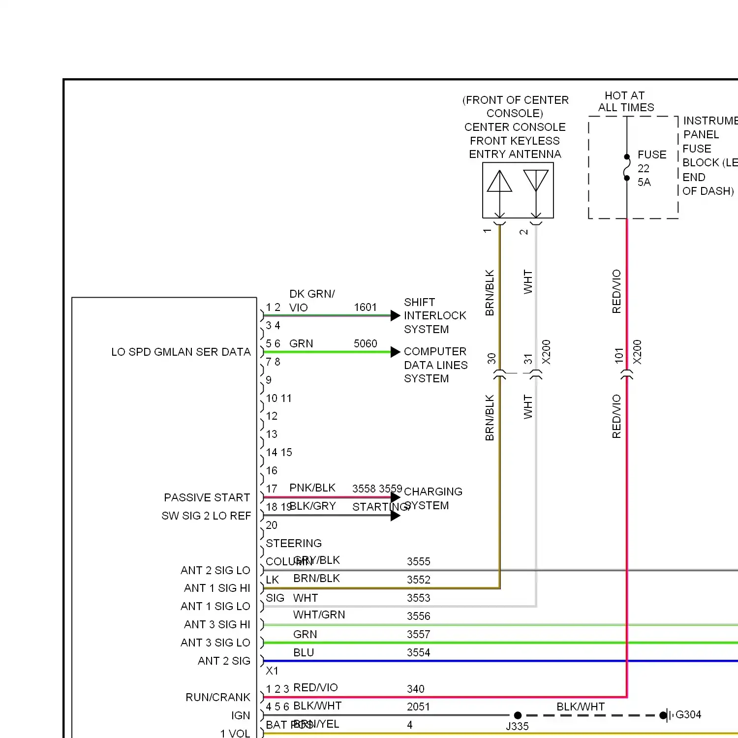
Task: Click the arrowhead pointing to Shift Interlock System
Action: [396, 316]
